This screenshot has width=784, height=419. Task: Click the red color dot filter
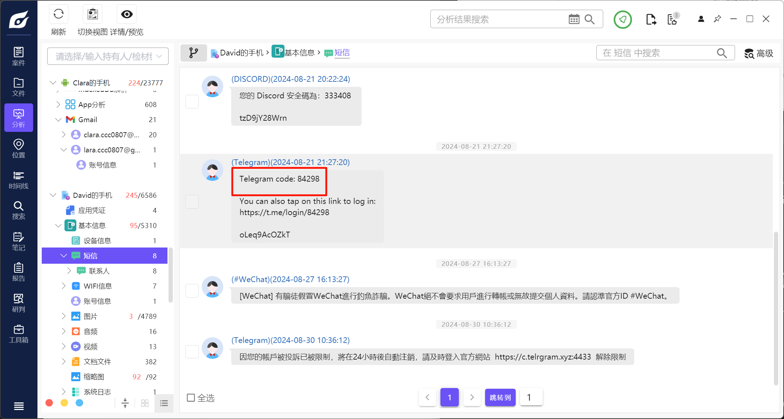pos(49,403)
